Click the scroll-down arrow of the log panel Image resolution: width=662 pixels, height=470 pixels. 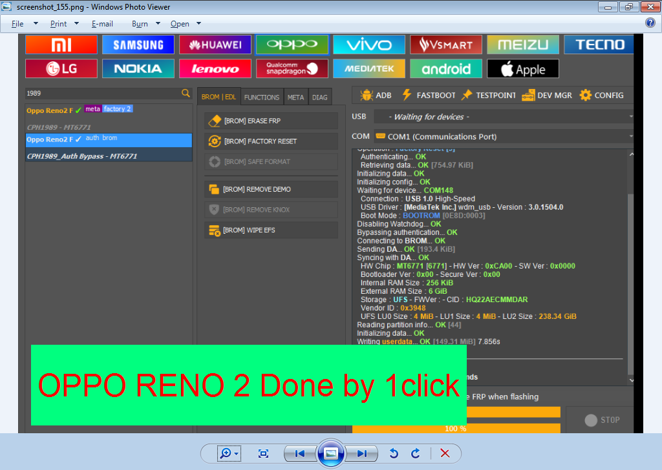coord(631,380)
